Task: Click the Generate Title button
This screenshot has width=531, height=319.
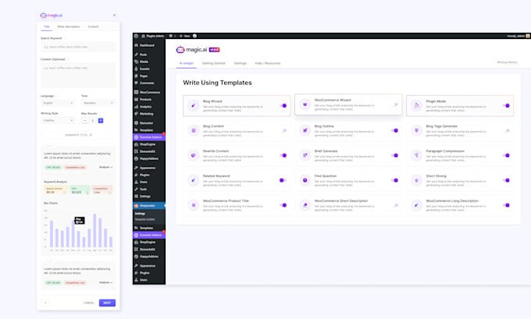Action: coord(78,135)
